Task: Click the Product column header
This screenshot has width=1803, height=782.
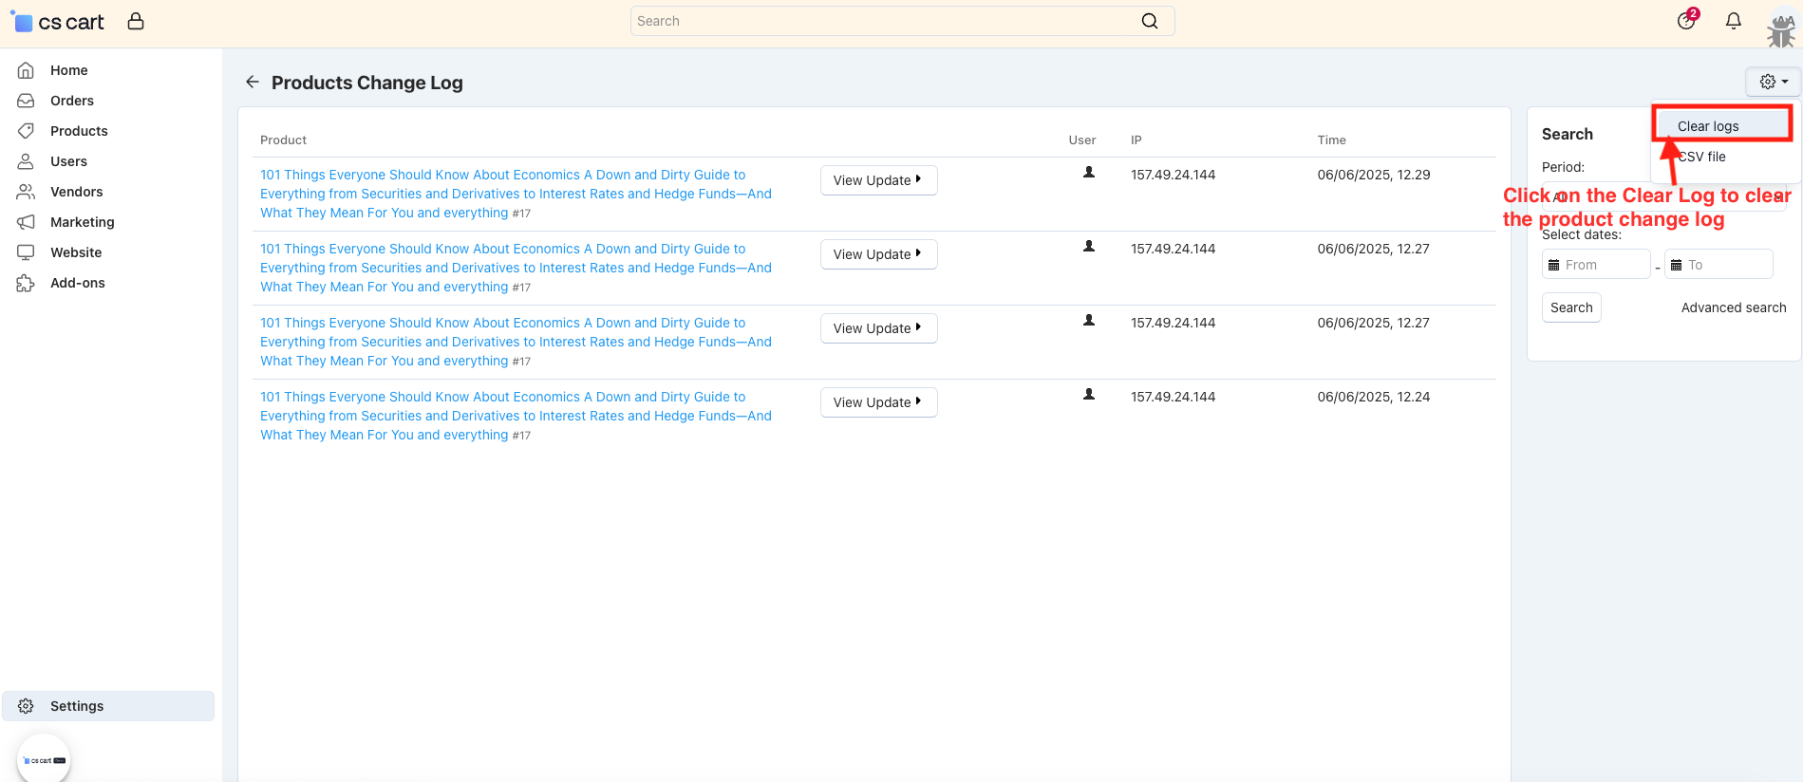Action: pyautogui.click(x=283, y=140)
